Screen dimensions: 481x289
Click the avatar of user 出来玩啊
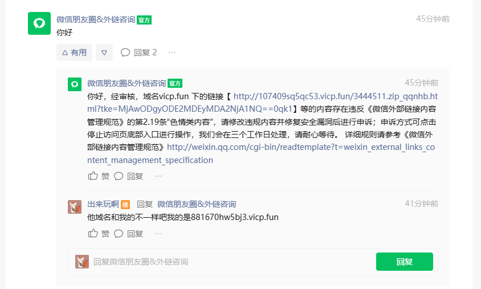(x=75, y=207)
